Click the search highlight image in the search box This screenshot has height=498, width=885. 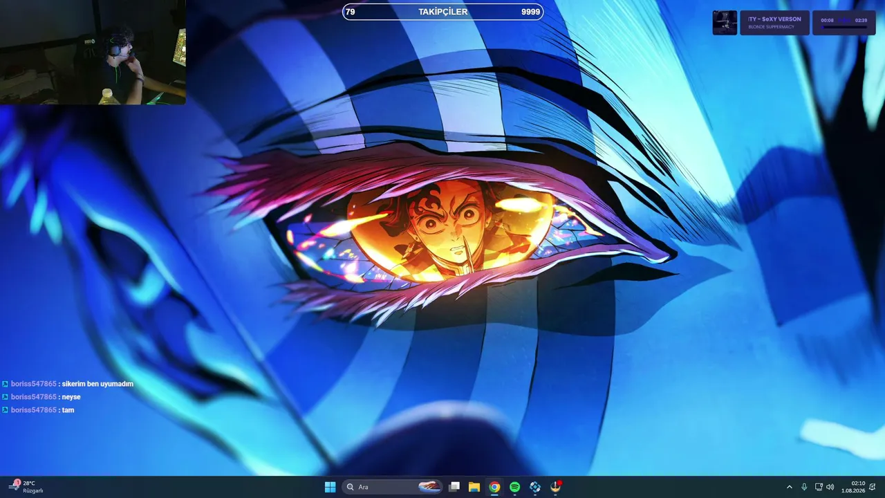tap(429, 487)
